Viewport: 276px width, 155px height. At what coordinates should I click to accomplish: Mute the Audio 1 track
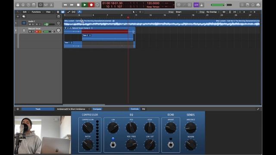(x=30, y=24)
